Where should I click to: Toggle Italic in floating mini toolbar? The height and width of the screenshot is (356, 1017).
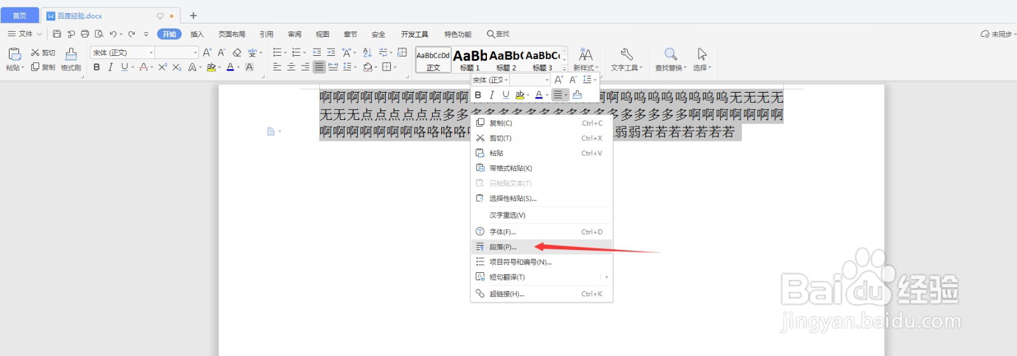click(492, 95)
